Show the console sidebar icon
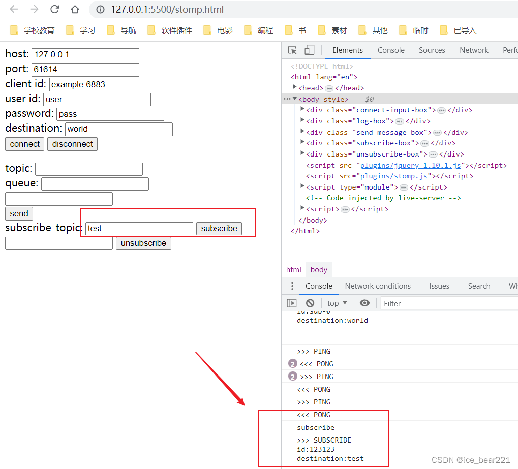518x469 pixels. 291,303
